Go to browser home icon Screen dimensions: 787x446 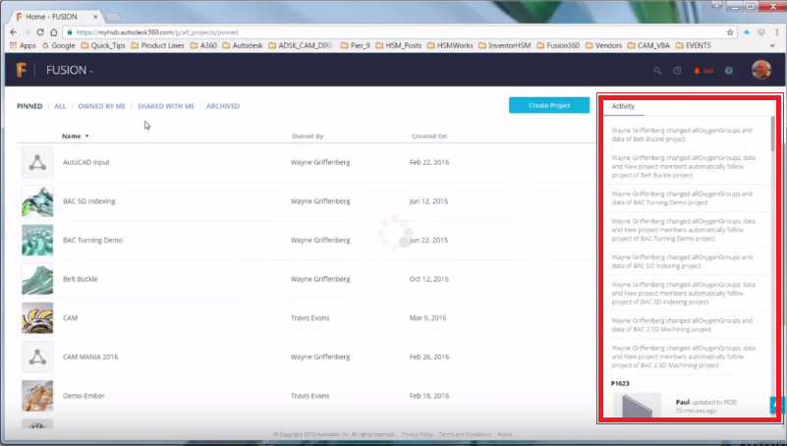54,32
